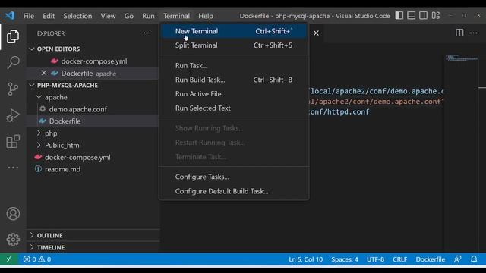Select Run Task... menu entry
Viewport: 486px width, 273px height.
pyautogui.click(x=234, y=66)
